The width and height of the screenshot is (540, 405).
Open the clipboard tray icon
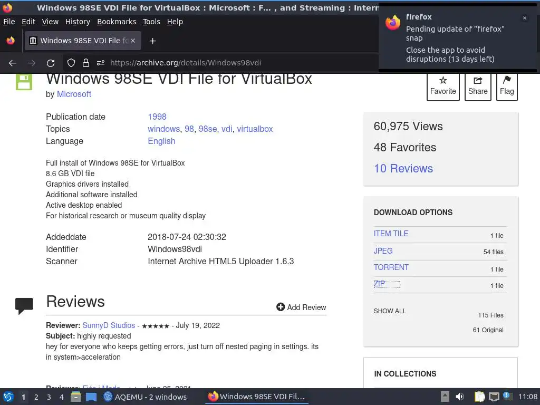pyautogui.click(x=479, y=397)
